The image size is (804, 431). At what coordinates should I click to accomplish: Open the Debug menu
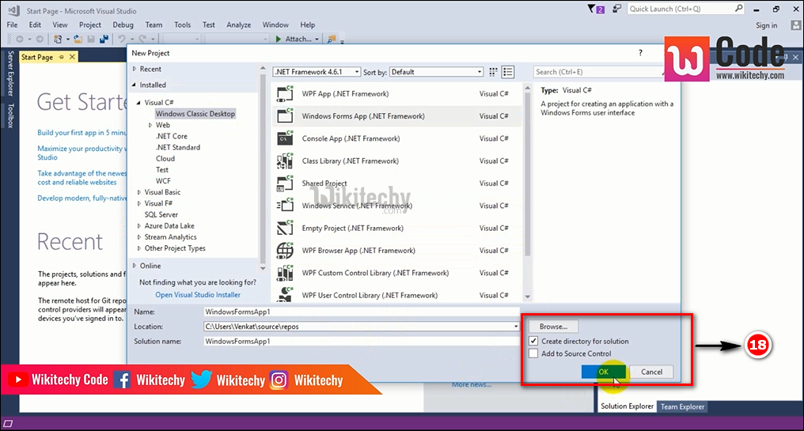(x=123, y=25)
